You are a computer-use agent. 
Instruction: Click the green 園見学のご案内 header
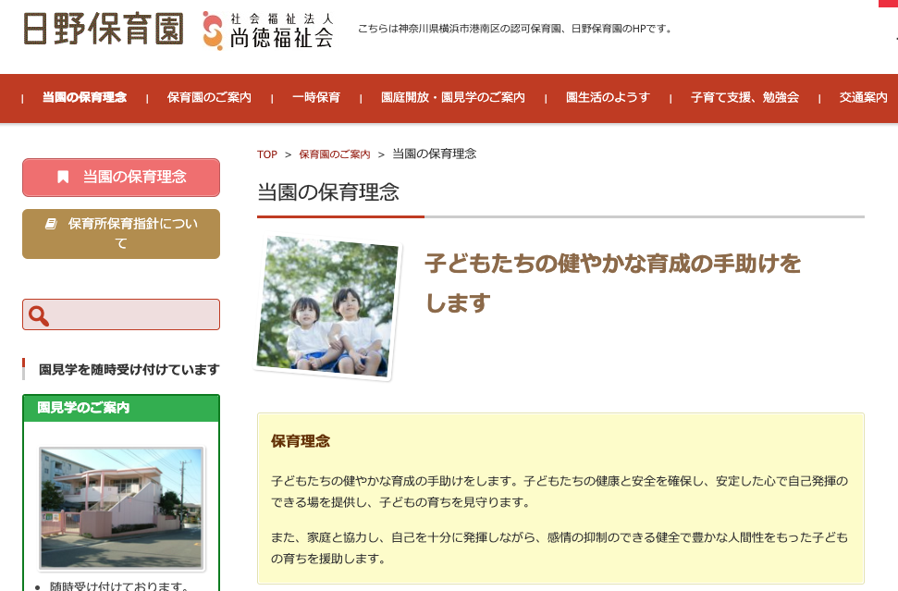121,408
